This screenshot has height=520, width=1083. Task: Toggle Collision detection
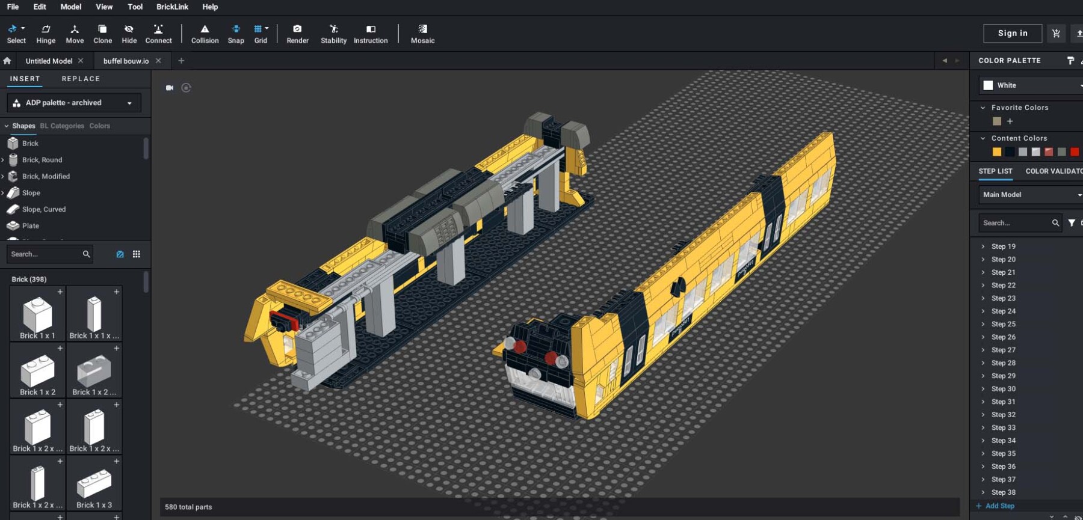pyautogui.click(x=205, y=34)
